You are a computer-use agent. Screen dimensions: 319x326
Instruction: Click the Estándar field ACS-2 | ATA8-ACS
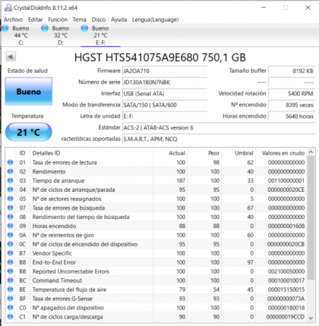(219, 127)
